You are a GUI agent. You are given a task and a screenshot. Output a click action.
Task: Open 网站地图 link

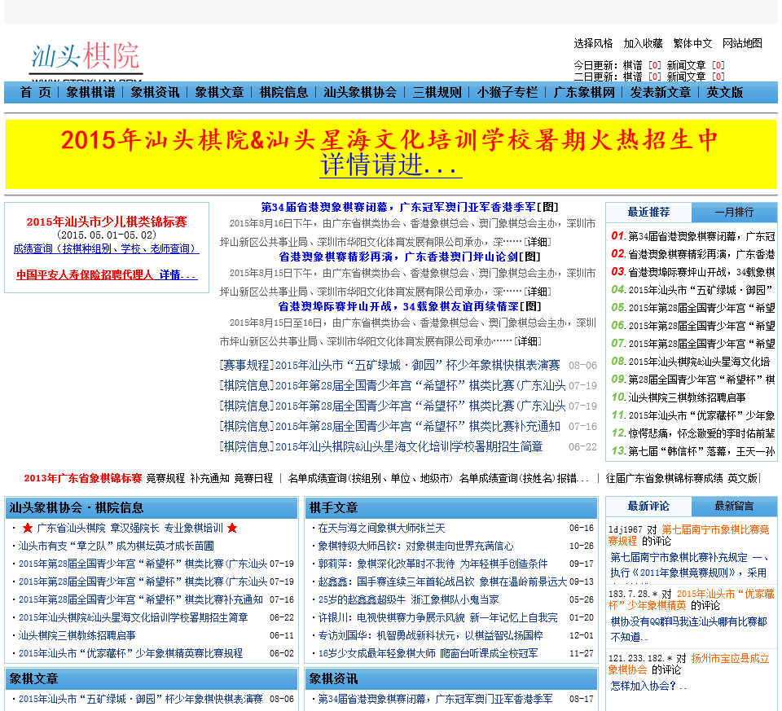(x=742, y=43)
